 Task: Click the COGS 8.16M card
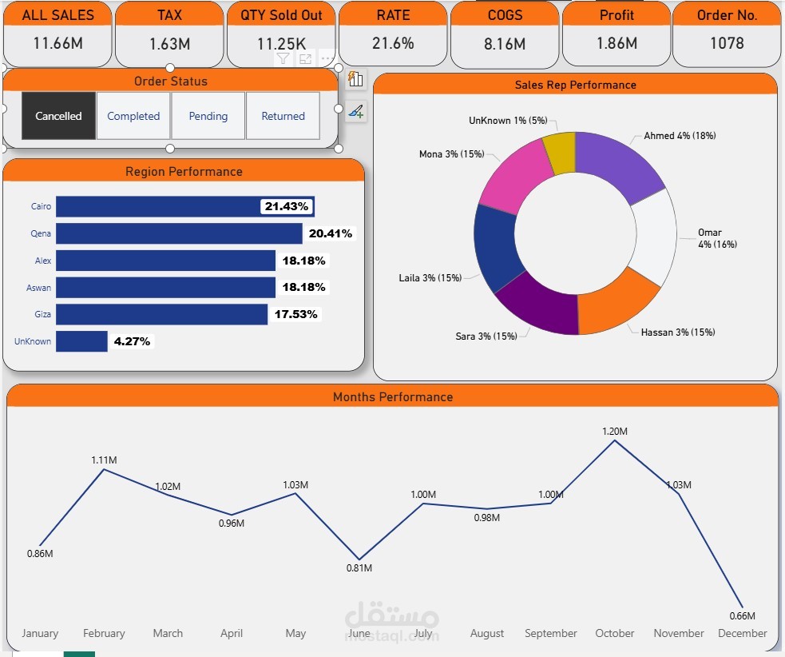505,34
